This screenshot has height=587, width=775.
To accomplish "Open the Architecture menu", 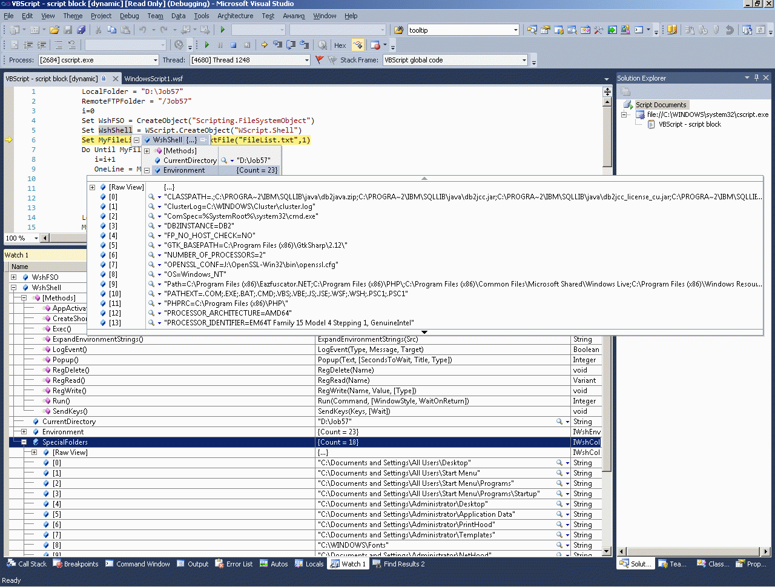I will point(236,16).
